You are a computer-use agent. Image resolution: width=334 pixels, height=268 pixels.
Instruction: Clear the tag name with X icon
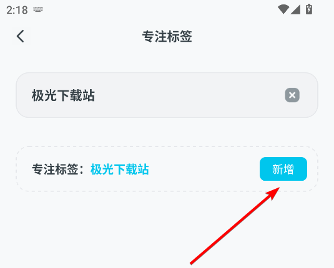tap(292, 95)
